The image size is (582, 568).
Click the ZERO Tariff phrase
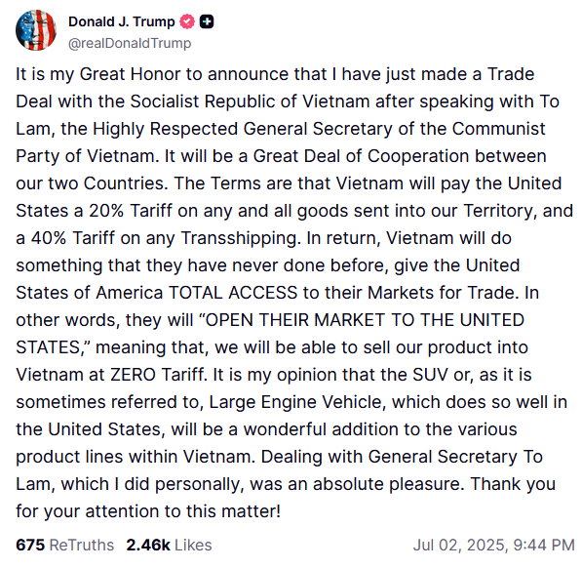159,375
